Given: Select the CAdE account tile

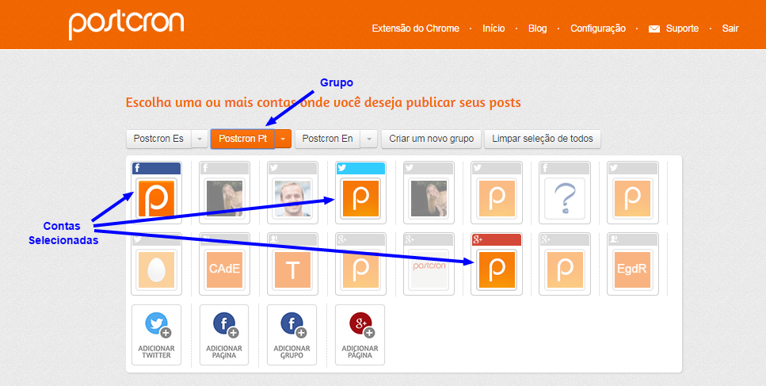Looking at the screenshot, I should 224,269.
